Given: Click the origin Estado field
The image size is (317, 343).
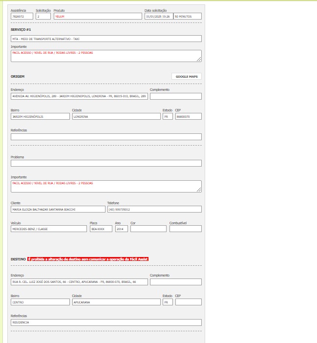Looking at the screenshot, I should tap(168, 116).
